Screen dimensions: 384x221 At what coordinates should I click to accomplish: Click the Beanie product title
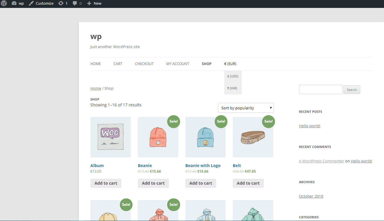pyautogui.click(x=145, y=166)
